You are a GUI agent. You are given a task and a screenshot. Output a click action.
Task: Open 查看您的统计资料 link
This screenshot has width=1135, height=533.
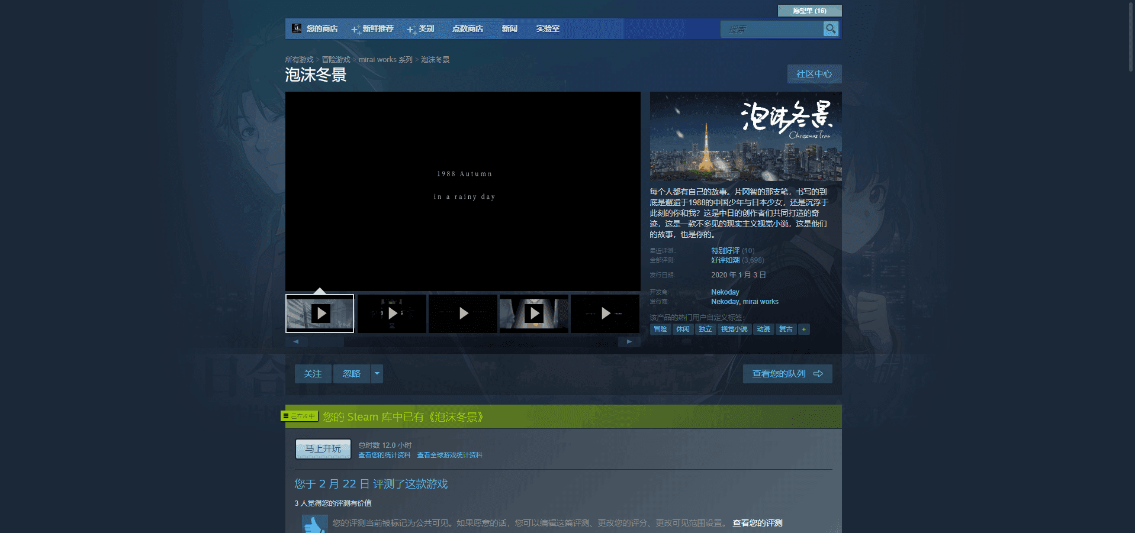coord(384,455)
